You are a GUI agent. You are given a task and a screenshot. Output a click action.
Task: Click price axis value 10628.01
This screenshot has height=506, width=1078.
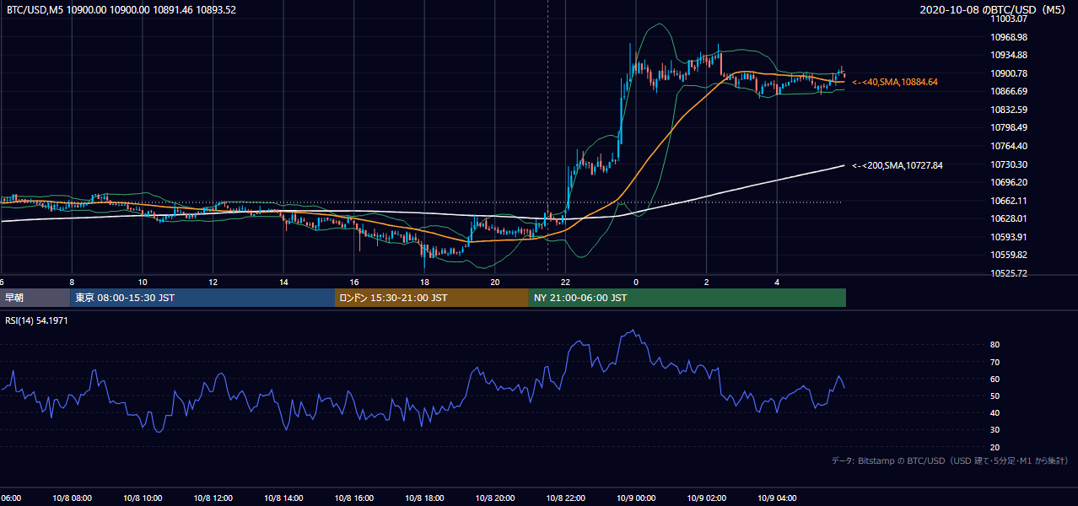[1009, 218]
